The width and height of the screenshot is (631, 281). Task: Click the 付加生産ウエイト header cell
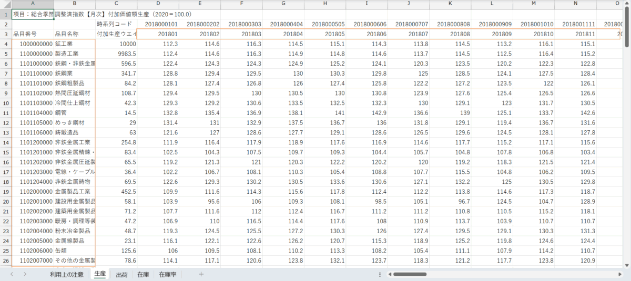(x=116, y=34)
